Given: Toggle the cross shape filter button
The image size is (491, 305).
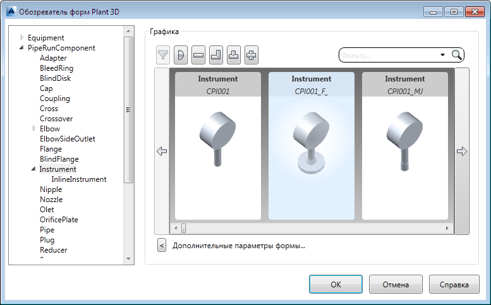Looking at the screenshot, I should 252,55.
